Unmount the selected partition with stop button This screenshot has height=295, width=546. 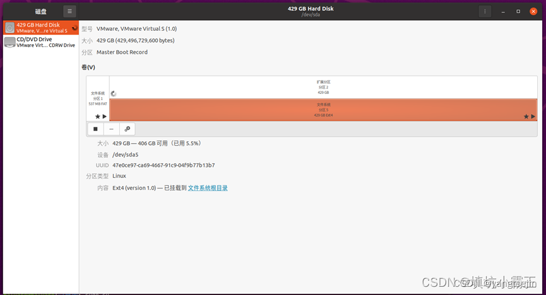[95, 129]
